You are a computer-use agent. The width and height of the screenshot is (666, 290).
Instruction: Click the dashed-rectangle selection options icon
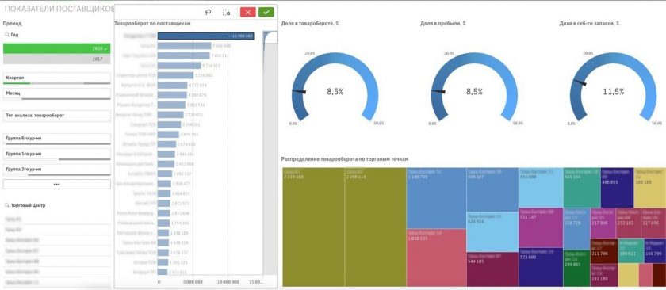click(x=227, y=13)
